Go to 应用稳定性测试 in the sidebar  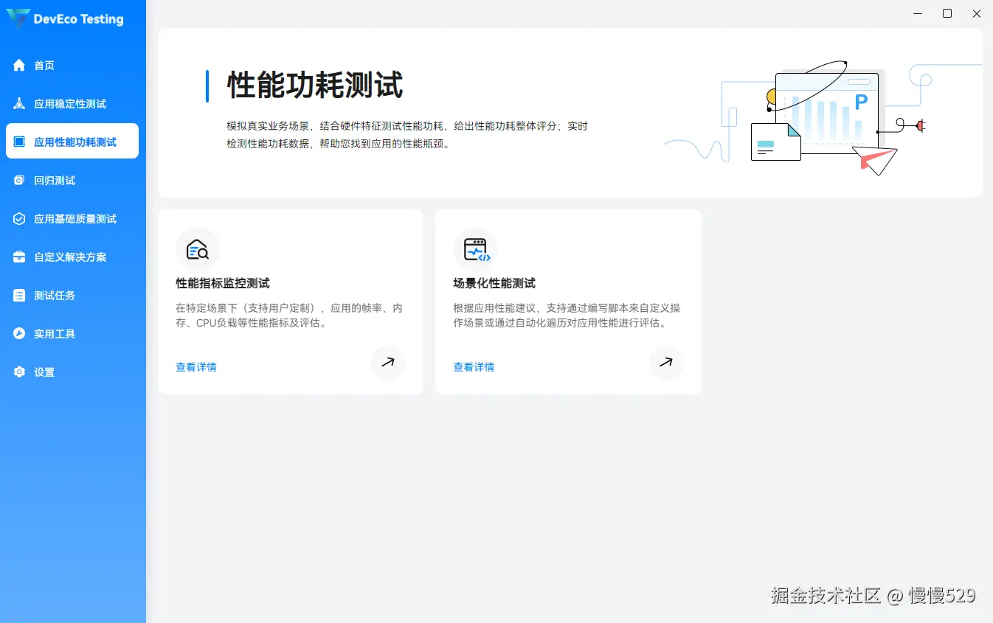coord(72,104)
